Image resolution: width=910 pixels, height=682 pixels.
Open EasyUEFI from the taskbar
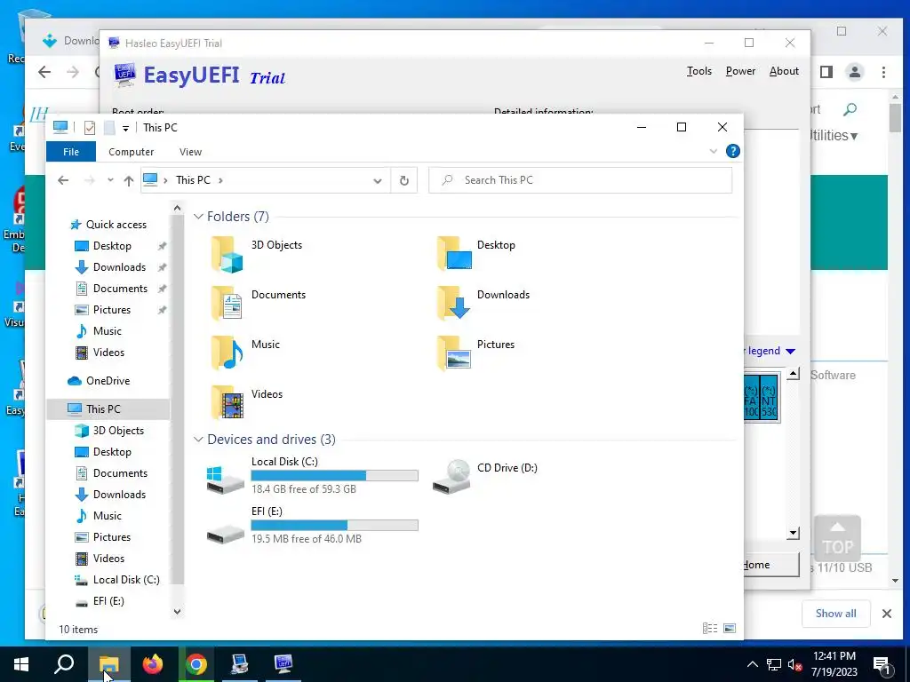pos(283,664)
